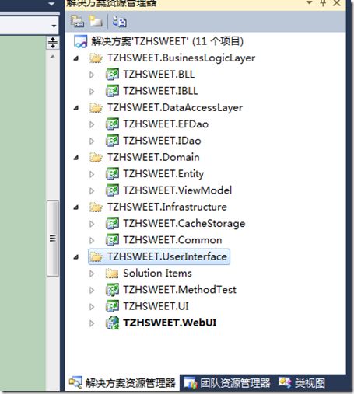Click the Properties toolbar icon
Viewport: 354px width, 394px height.
(77, 21)
